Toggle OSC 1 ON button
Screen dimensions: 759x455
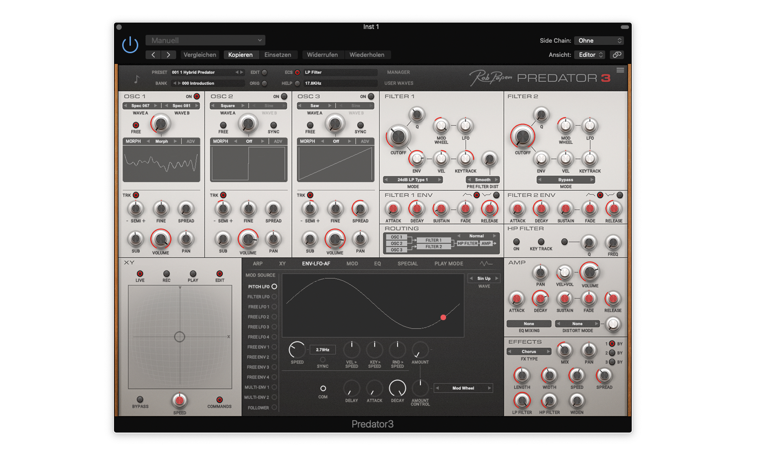pyautogui.click(x=197, y=96)
